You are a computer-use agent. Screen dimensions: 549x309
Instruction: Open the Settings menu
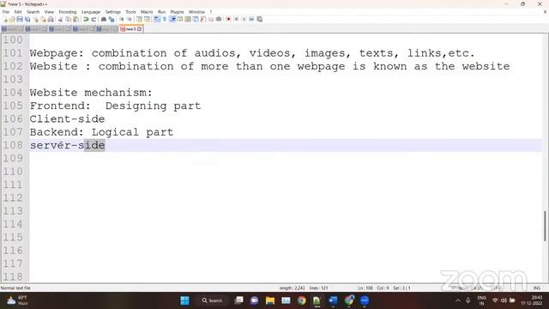pos(112,12)
